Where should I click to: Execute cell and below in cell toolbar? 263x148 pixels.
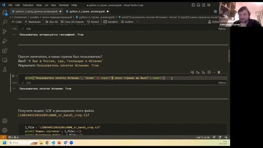click(x=203, y=72)
